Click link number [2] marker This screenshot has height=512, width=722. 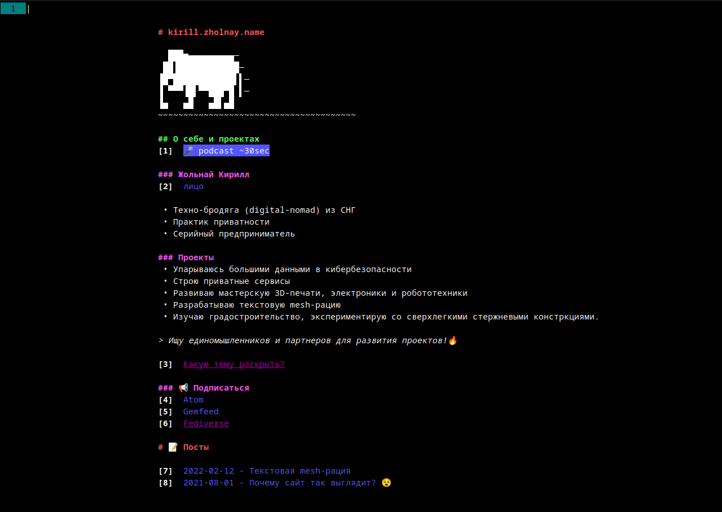[x=165, y=186]
